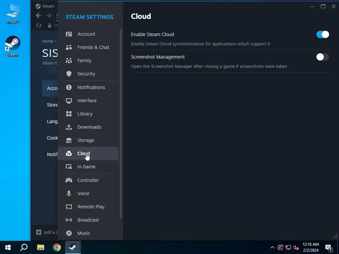Screen dimensions: 339x254
Task: Open File Explorer from the taskbar
Action: point(40,247)
